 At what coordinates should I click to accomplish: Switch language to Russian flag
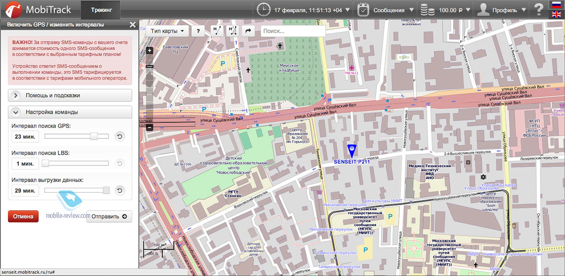click(x=557, y=5)
